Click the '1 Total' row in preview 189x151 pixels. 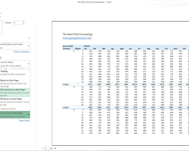point(65,84)
